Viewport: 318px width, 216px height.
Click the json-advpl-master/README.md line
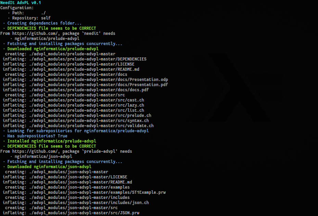[x=67, y=182]
